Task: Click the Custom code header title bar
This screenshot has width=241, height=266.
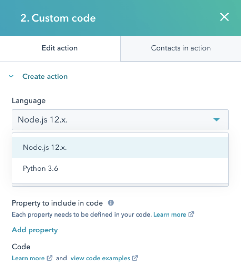Action: coord(58,18)
